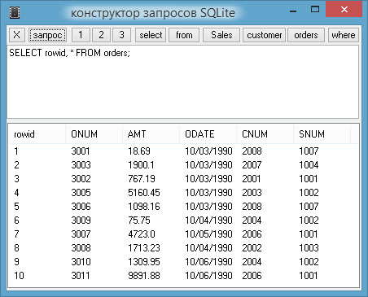This screenshot has height=297, width=368.
Task: Click the AMT value 4723.0
Action: coord(142,234)
